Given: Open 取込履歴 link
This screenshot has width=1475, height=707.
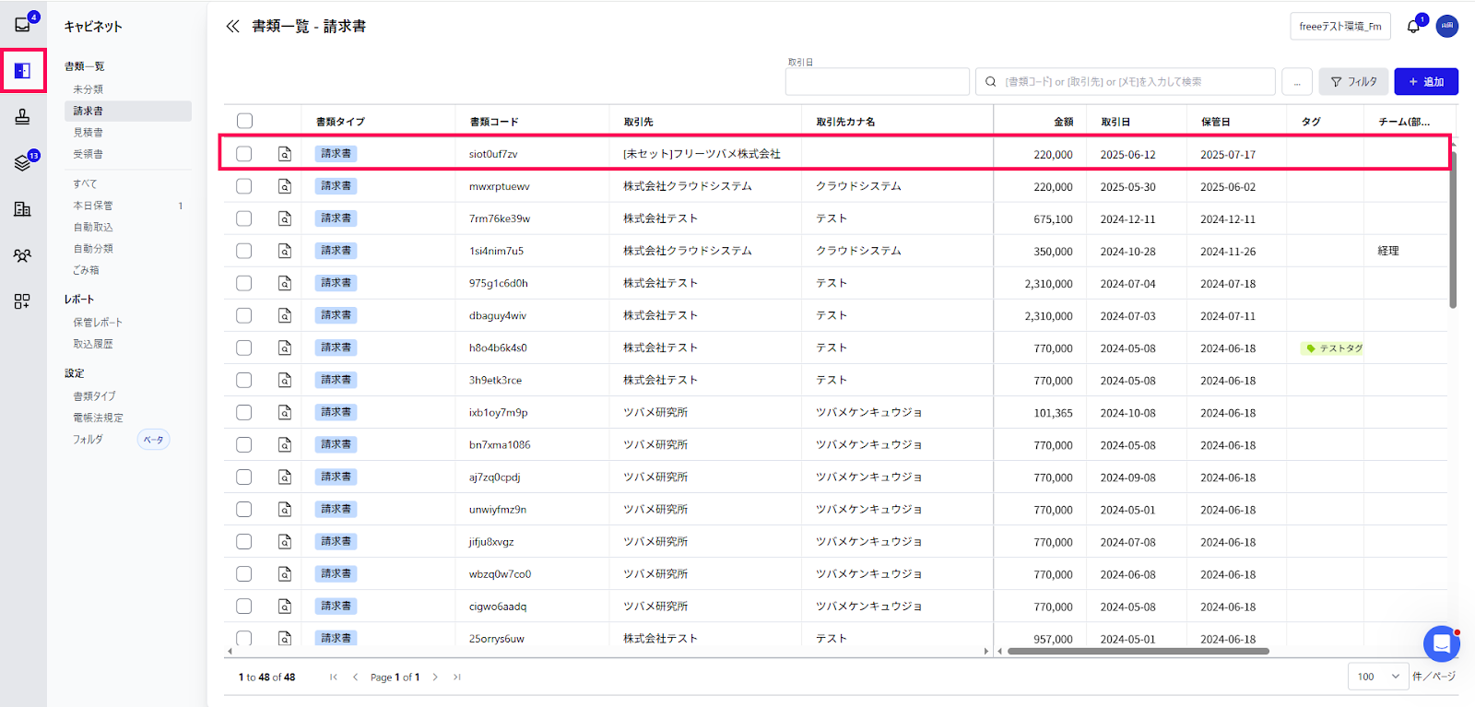Looking at the screenshot, I should (x=93, y=344).
